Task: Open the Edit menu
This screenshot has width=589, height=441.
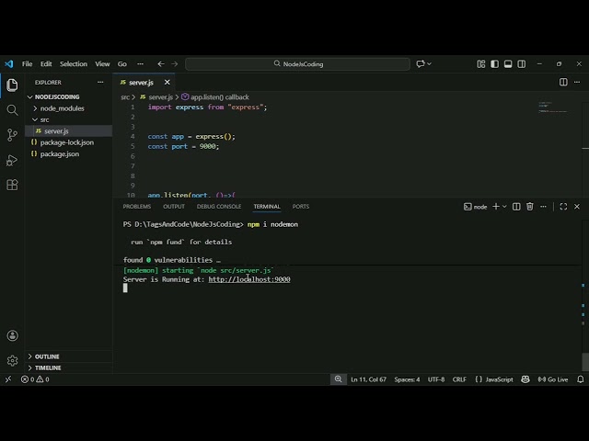Action: 46,64
